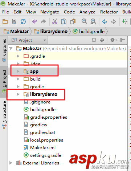131x171 pixels.
Task: Click the Save All disk icon
Action: tap(14, 21)
